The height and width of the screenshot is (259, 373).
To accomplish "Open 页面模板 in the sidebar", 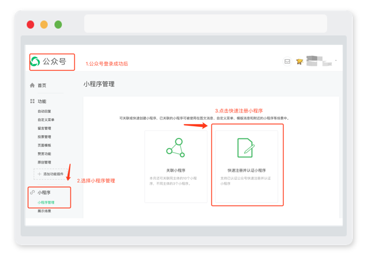I will tap(44, 145).
